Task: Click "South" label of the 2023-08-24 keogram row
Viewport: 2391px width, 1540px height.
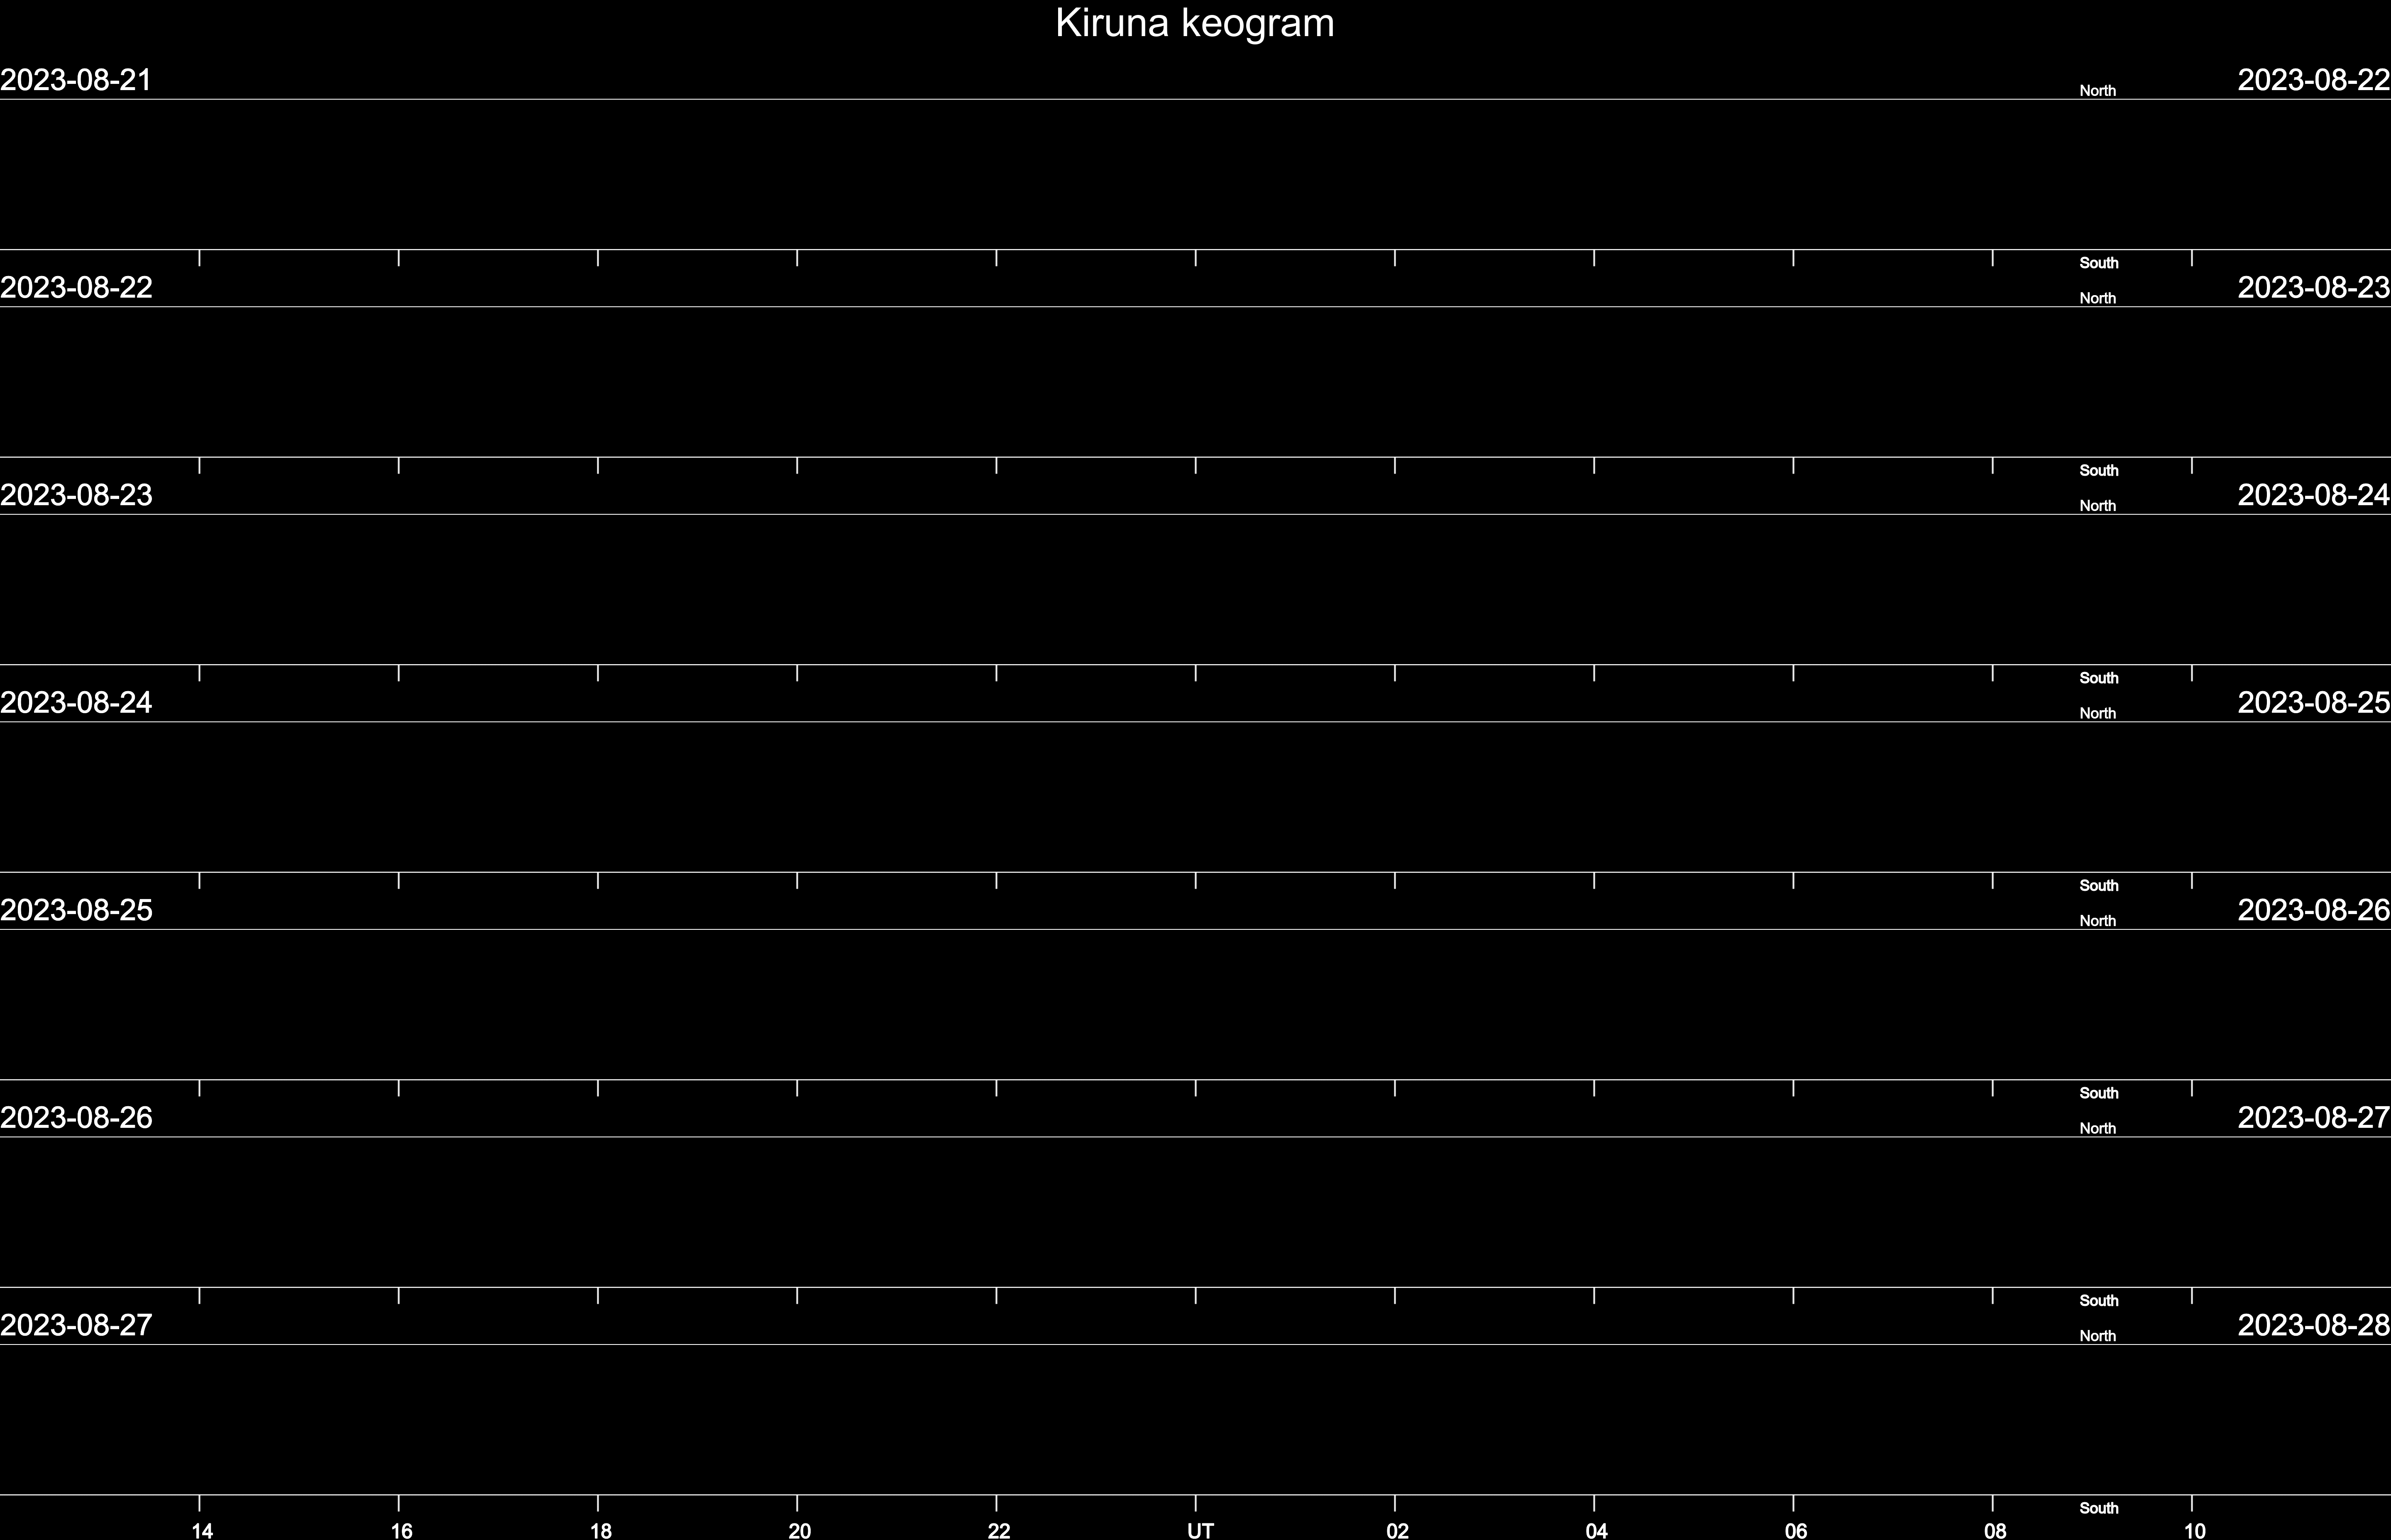Action: tap(2099, 885)
